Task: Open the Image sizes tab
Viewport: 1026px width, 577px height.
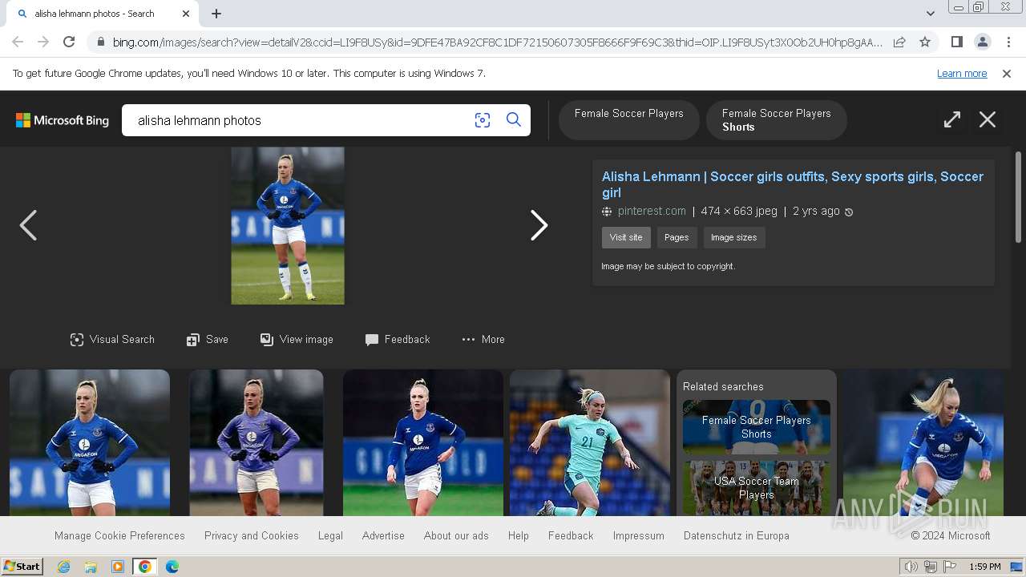Action: (733, 237)
